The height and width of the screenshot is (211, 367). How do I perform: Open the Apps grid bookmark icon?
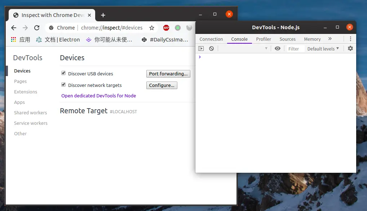14,40
